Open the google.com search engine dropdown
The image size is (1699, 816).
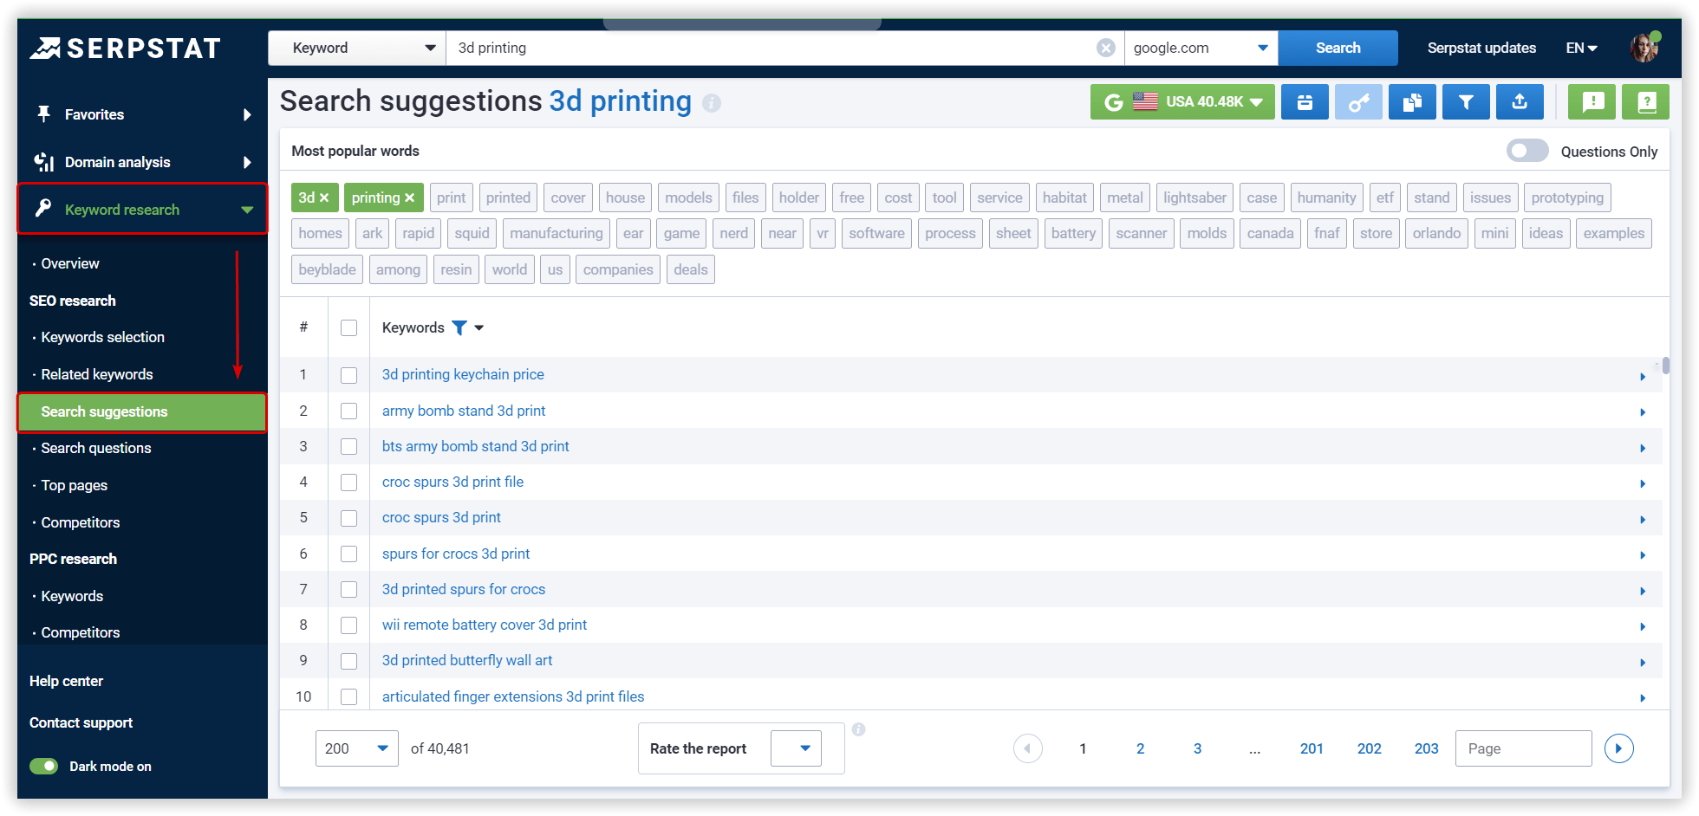pyautogui.click(x=1201, y=48)
